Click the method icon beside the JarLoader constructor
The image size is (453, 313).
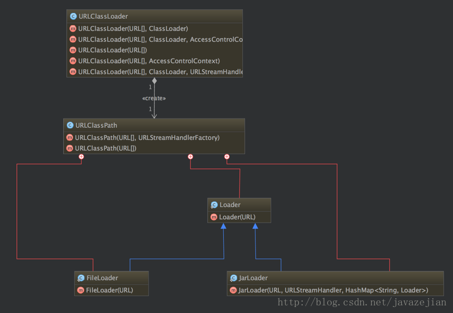click(x=233, y=290)
